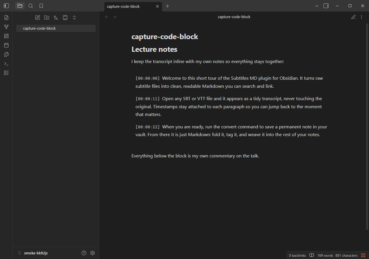Open the tab list dropdown arrow

(317, 6)
